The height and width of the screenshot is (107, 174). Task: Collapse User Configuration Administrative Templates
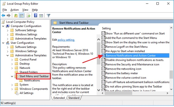click(x=8, y=56)
